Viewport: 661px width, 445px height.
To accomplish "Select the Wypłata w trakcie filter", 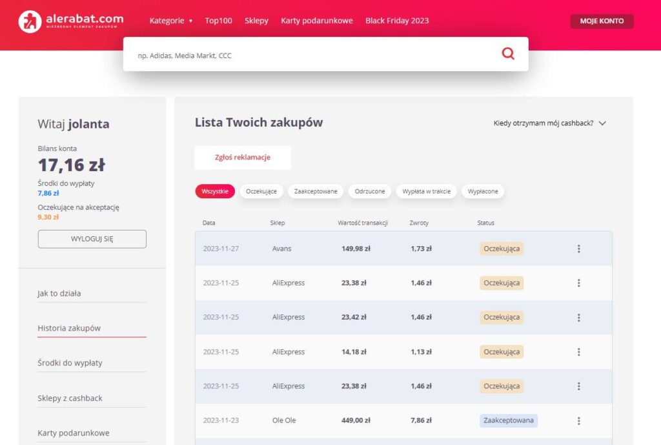I will point(426,191).
